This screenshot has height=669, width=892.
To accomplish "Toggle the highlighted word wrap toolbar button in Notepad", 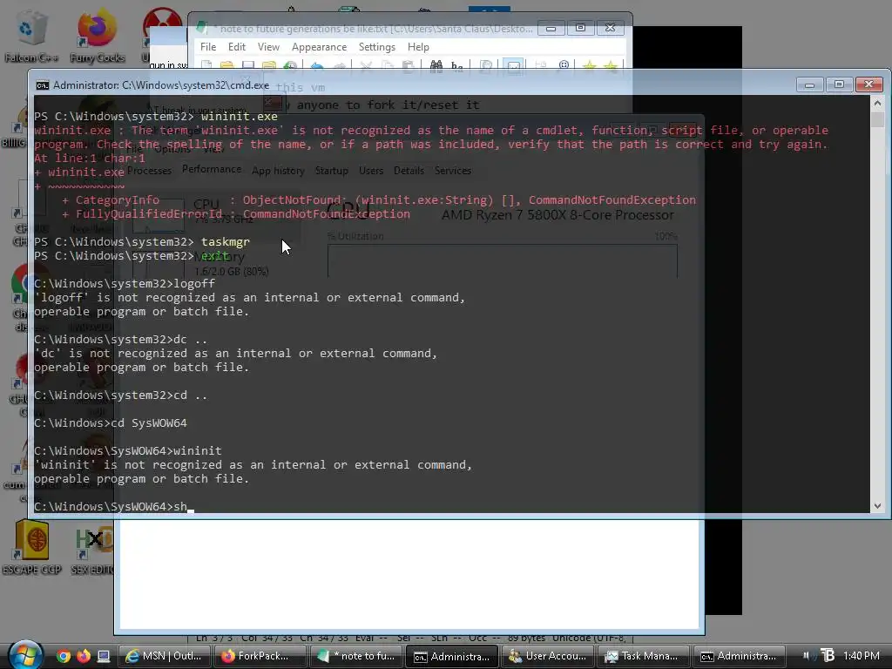I will point(514,65).
